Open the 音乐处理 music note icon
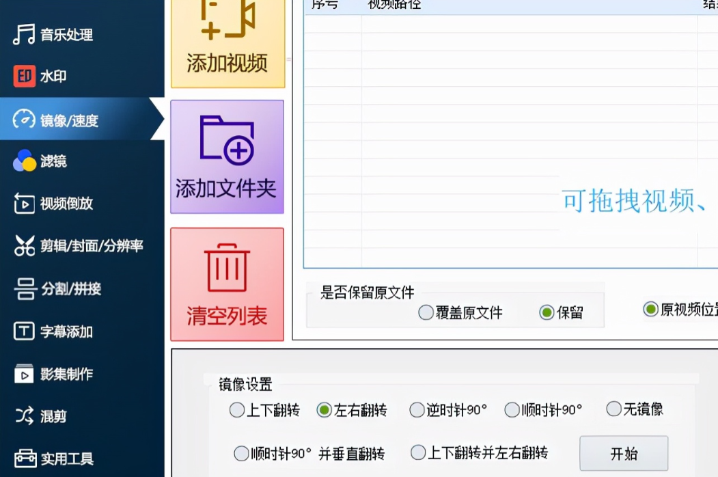 tap(24, 35)
